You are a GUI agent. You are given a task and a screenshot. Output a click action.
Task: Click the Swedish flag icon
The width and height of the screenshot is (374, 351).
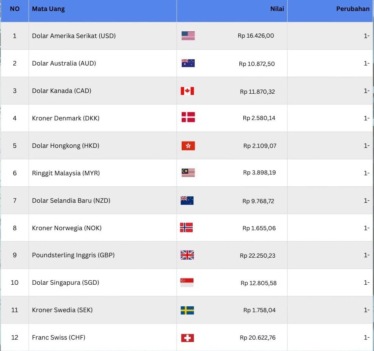(187, 310)
